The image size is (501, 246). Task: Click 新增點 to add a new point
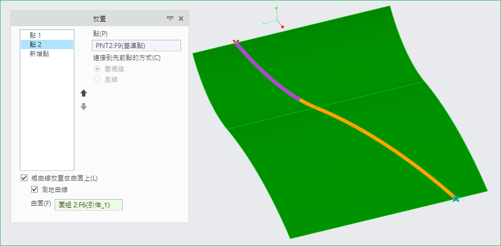pos(39,53)
